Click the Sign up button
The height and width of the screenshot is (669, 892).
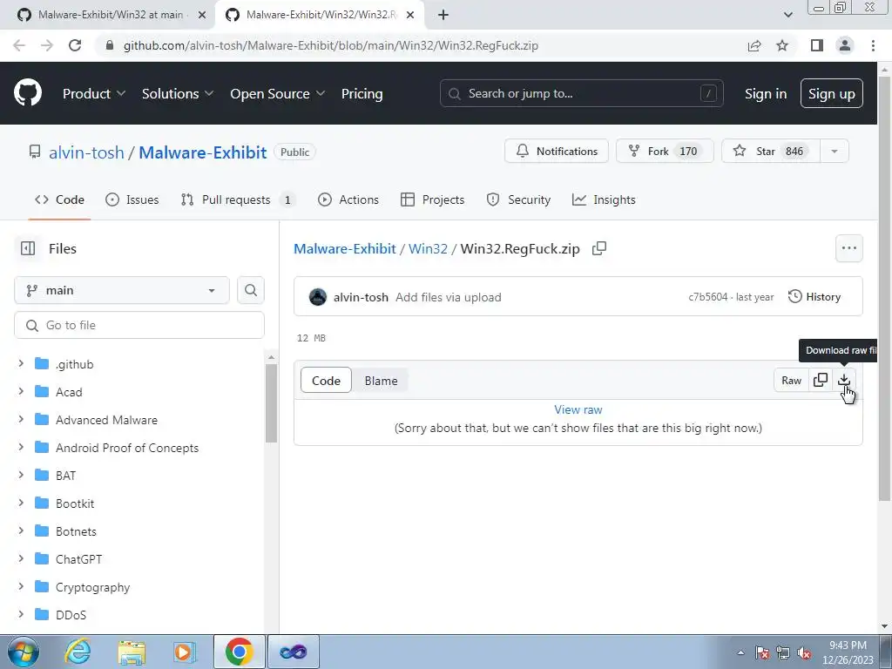[x=831, y=94]
